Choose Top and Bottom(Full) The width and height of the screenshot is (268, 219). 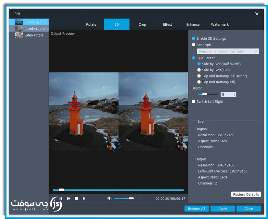199,82
